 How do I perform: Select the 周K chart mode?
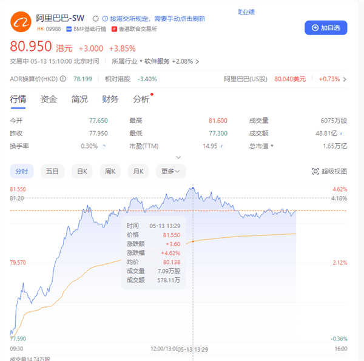click(x=110, y=171)
